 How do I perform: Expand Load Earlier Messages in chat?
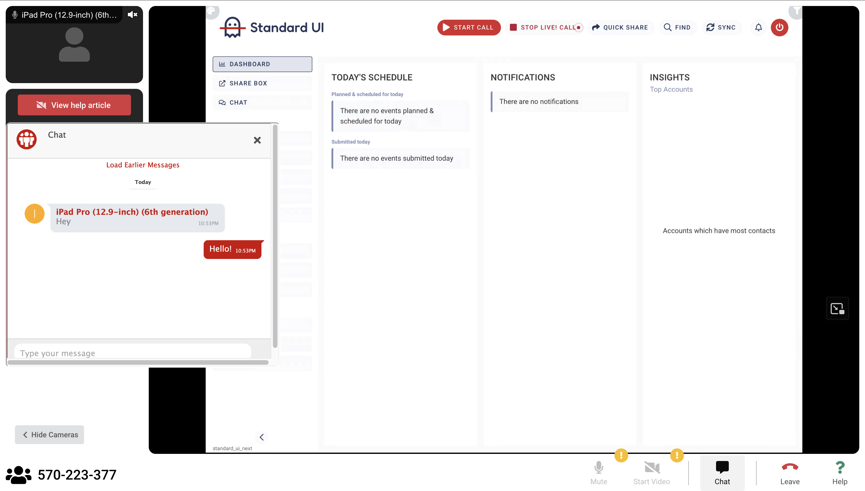click(143, 165)
